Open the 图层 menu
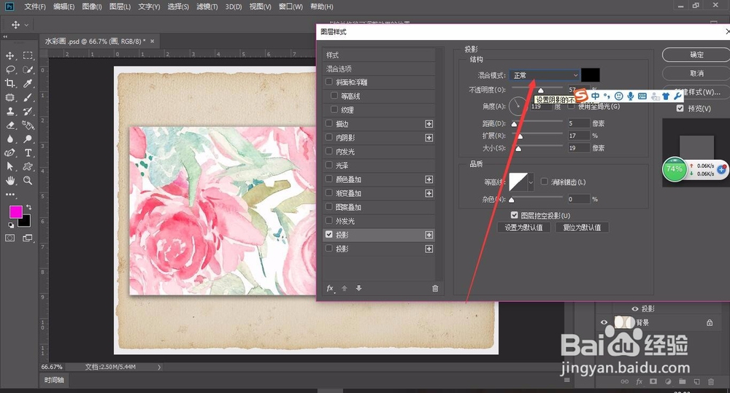This screenshot has width=730, height=393. [x=120, y=7]
